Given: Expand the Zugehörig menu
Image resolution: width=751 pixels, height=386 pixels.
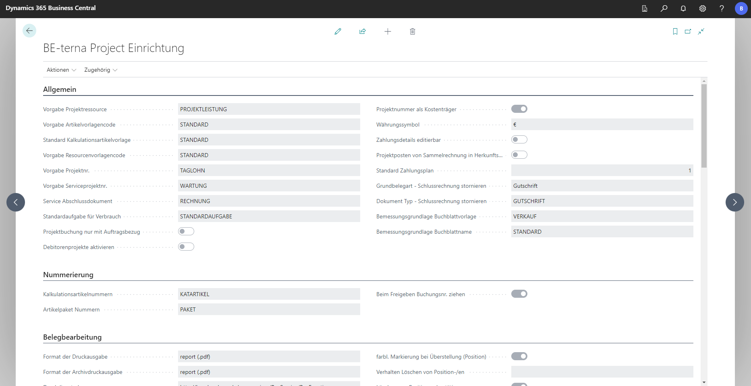Looking at the screenshot, I should click(x=101, y=70).
